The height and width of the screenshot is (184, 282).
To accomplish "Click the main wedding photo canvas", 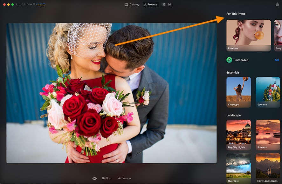I will pyautogui.click(x=112, y=93).
